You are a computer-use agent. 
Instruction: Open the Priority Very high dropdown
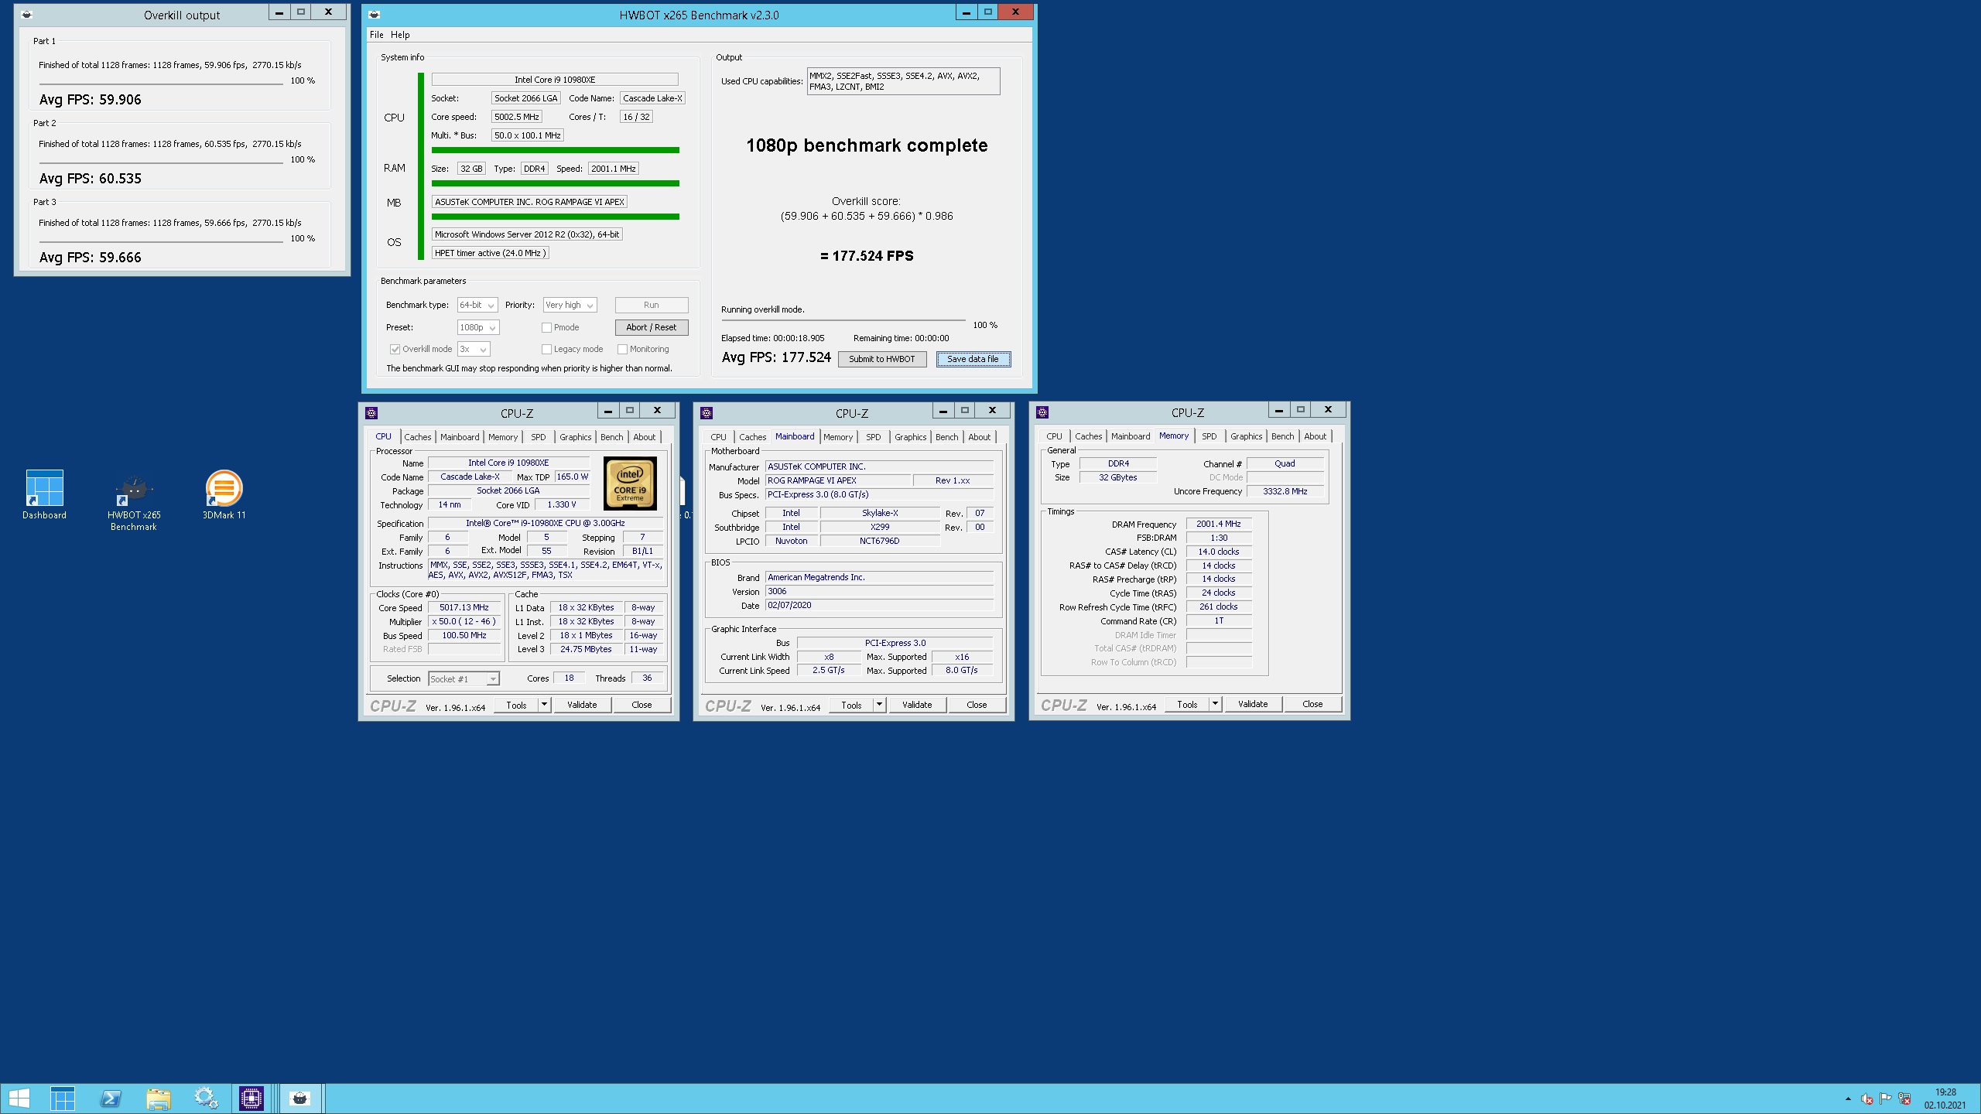click(570, 305)
